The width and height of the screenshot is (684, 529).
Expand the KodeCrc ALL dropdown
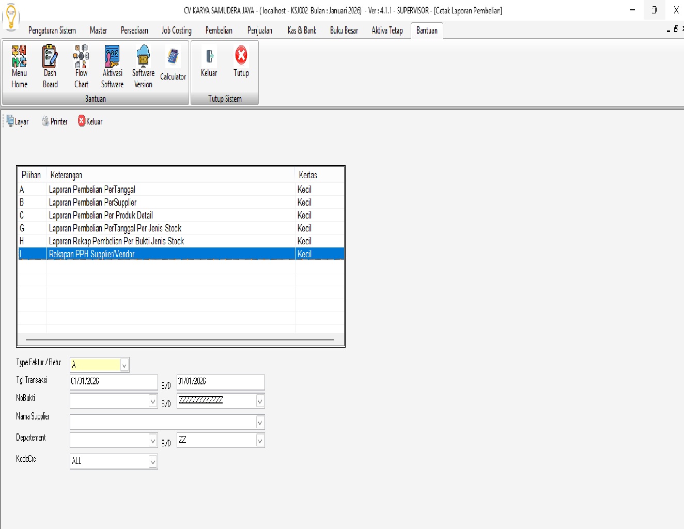(153, 461)
